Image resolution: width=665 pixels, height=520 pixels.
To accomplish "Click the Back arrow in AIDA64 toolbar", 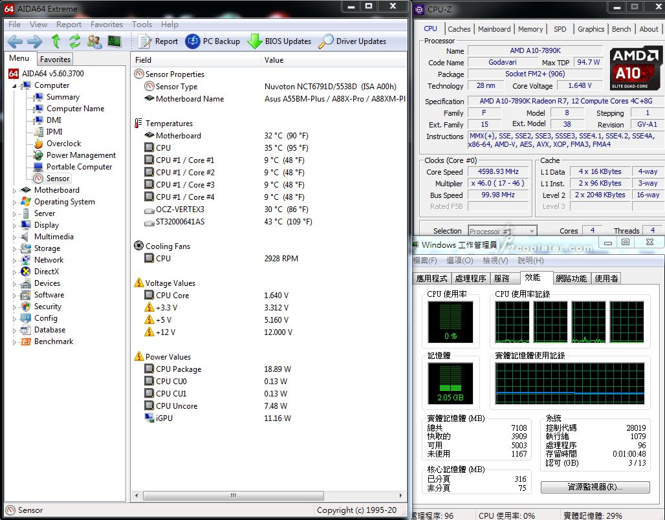I will (x=15, y=41).
